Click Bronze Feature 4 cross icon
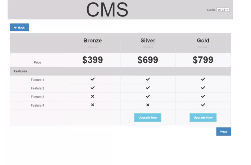Image resolution: width=251 pixels, height=165 pixels. (93, 105)
